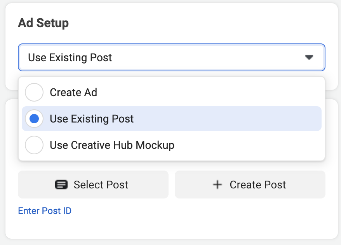The image size is (341, 245).
Task: Click the Use Existing Post text in combo box
Action: click(70, 58)
